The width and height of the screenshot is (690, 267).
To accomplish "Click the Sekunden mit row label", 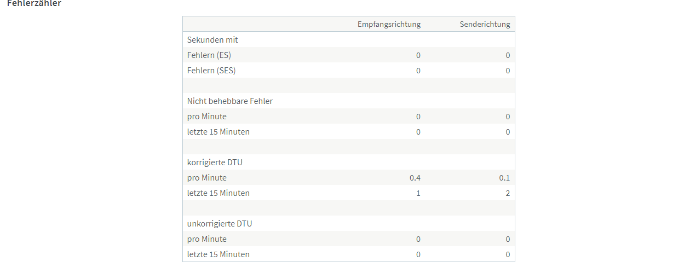I will (212, 40).
